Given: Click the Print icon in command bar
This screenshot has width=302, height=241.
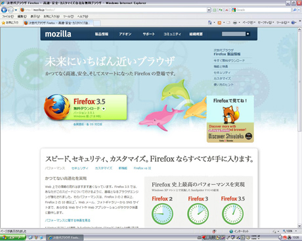Looking at the screenshot, I should (235, 22).
